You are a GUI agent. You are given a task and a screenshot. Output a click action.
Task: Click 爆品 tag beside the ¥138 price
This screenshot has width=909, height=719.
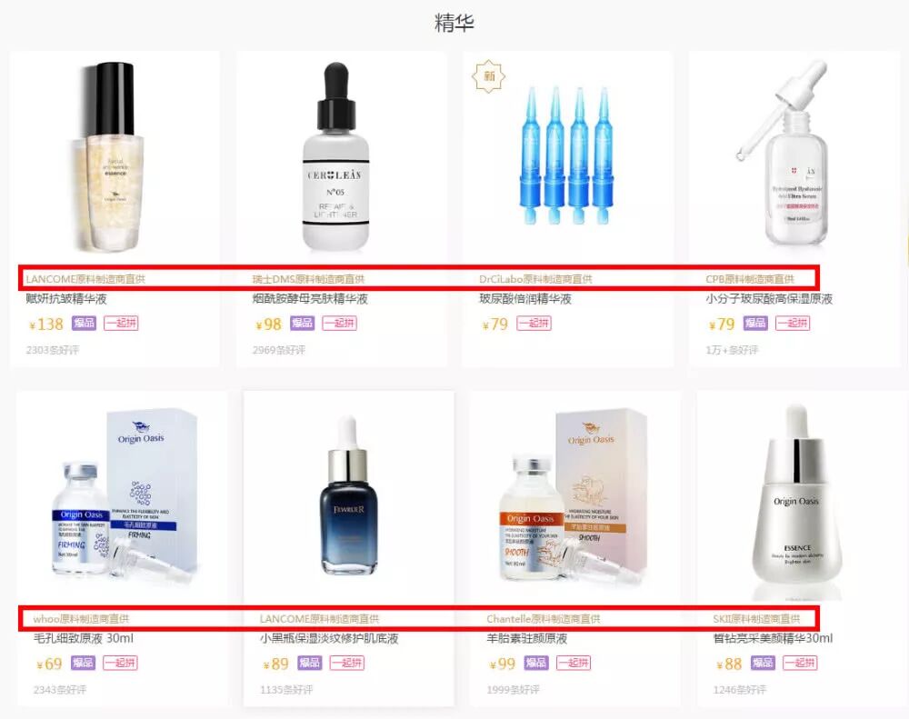coord(84,323)
